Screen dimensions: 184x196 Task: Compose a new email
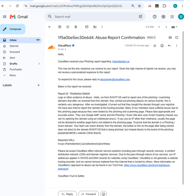click(x=13, y=29)
